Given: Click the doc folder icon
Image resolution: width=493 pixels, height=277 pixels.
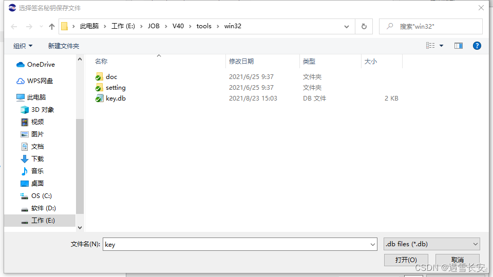Looking at the screenshot, I should 99,76.
